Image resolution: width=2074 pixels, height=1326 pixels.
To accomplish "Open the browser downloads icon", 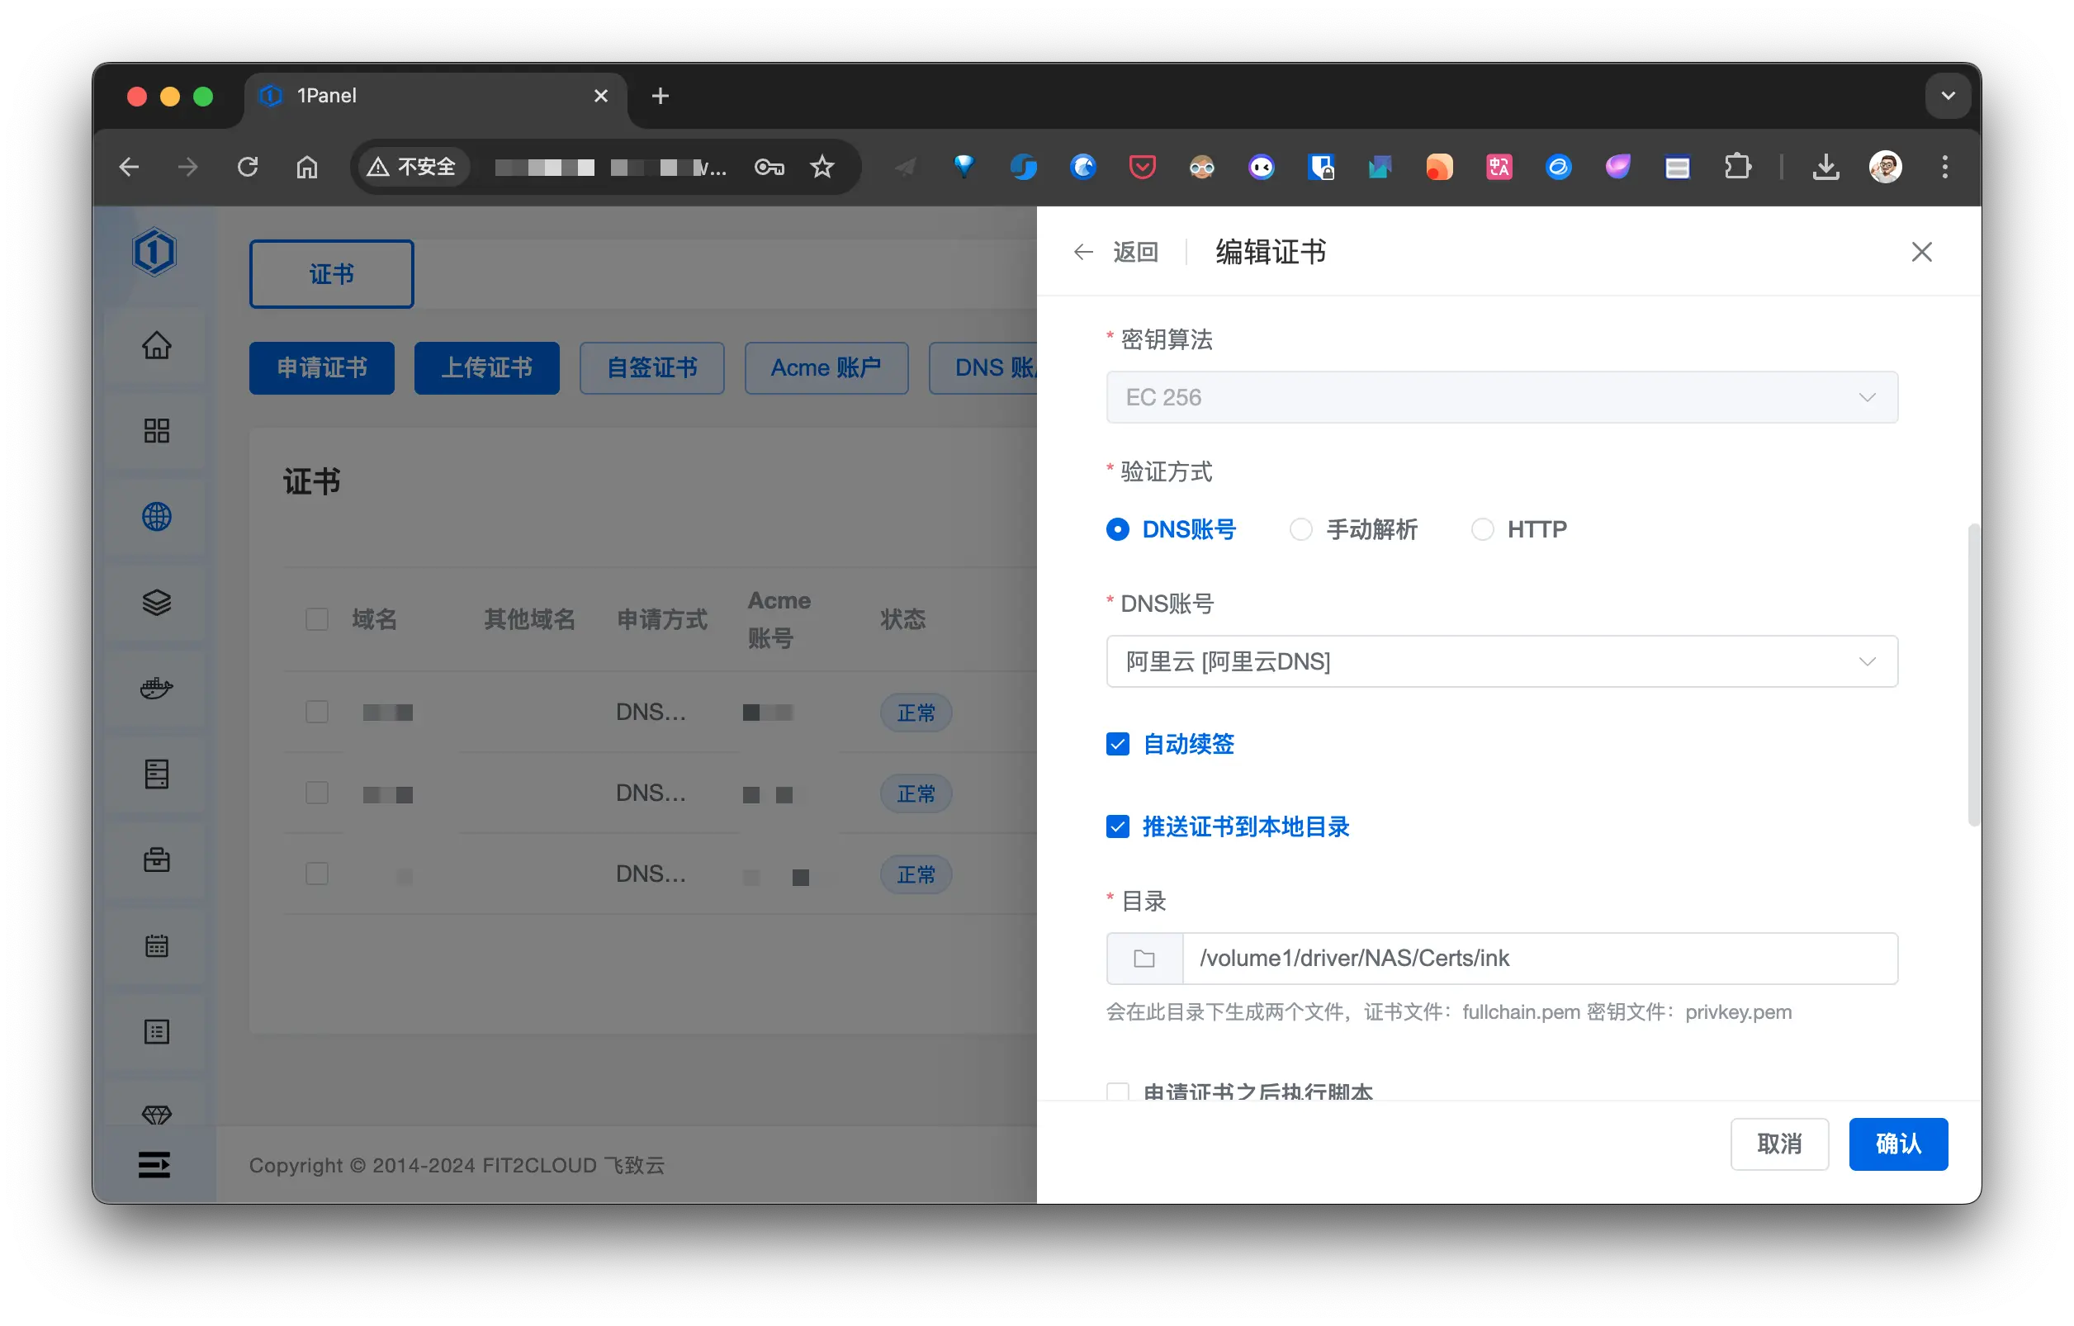I will [x=1826, y=167].
